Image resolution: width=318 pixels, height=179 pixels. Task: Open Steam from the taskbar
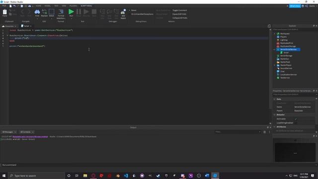point(158,176)
